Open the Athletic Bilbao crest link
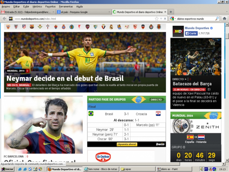 [x=16, y=27]
